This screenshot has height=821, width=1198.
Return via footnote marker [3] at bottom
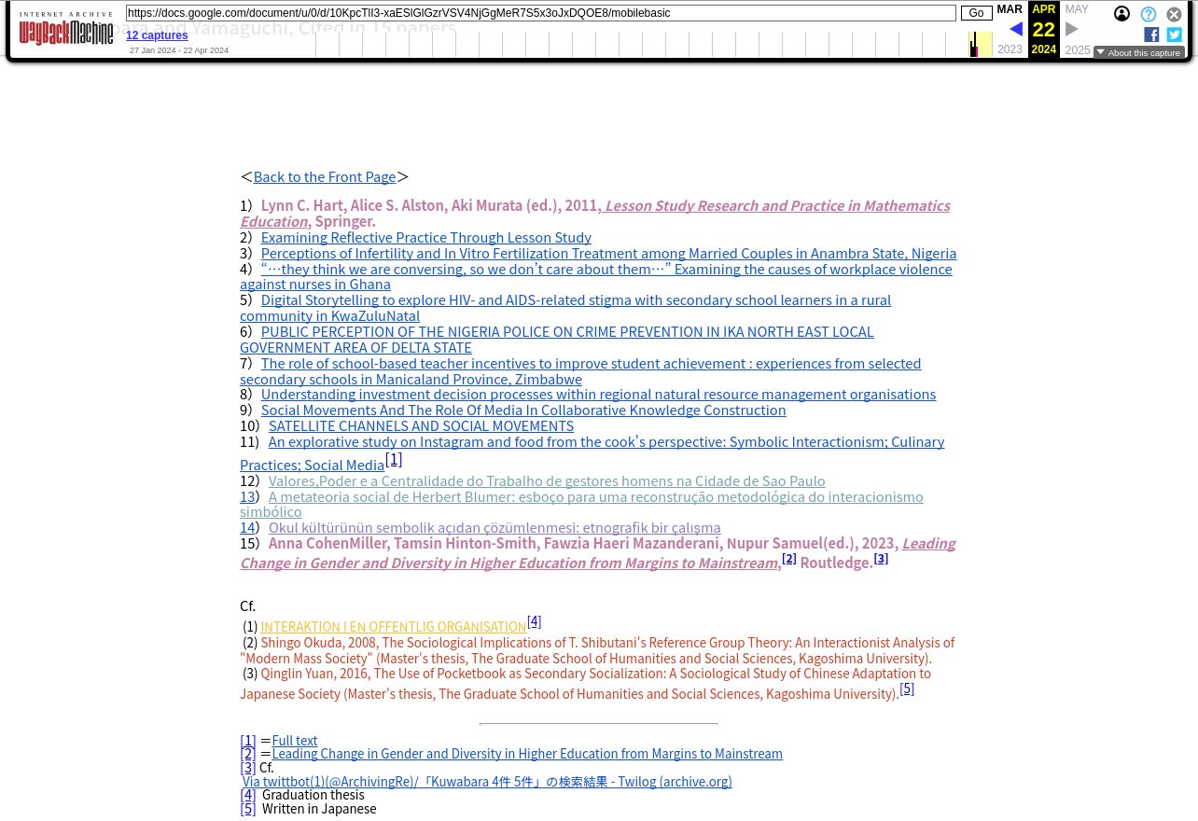coord(247,768)
